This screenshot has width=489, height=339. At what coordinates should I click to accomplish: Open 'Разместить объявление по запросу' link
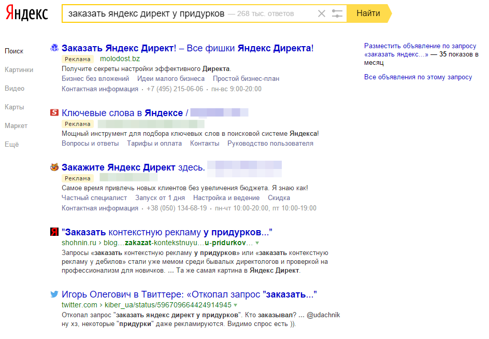(420, 50)
